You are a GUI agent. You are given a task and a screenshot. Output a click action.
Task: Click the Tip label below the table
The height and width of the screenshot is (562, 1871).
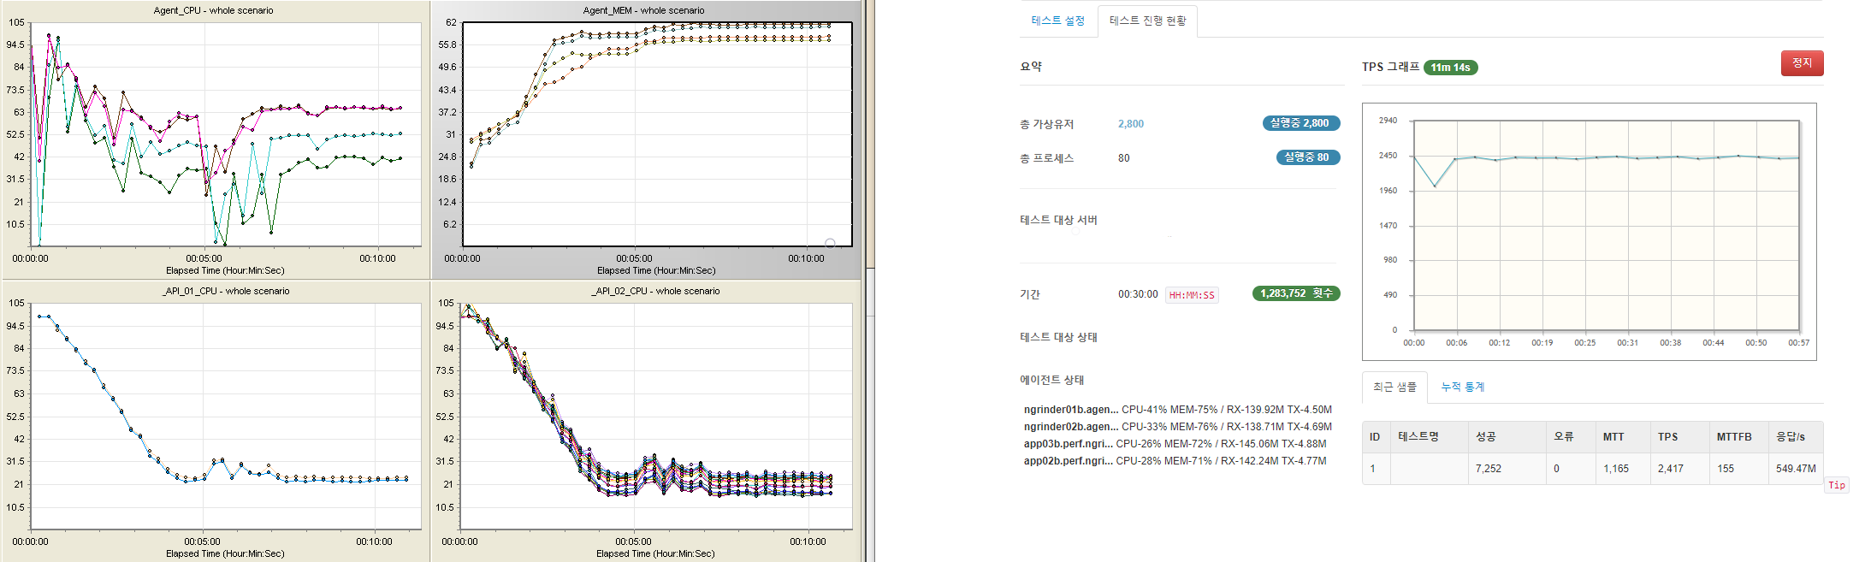coord(1836,485)
